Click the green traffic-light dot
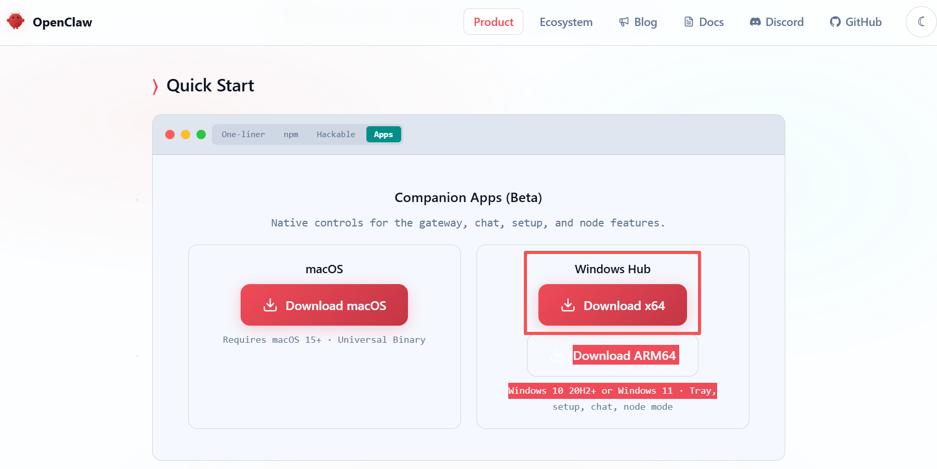This screenshot has width=937, height=469. click(x=201, y=135)
